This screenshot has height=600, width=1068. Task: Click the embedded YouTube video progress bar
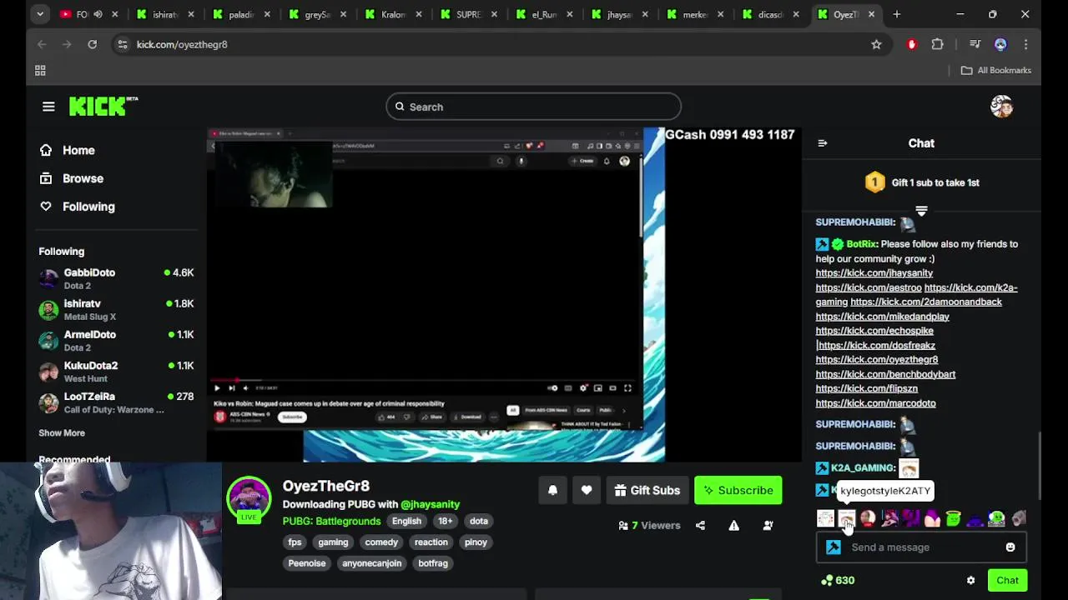(424, 380)
